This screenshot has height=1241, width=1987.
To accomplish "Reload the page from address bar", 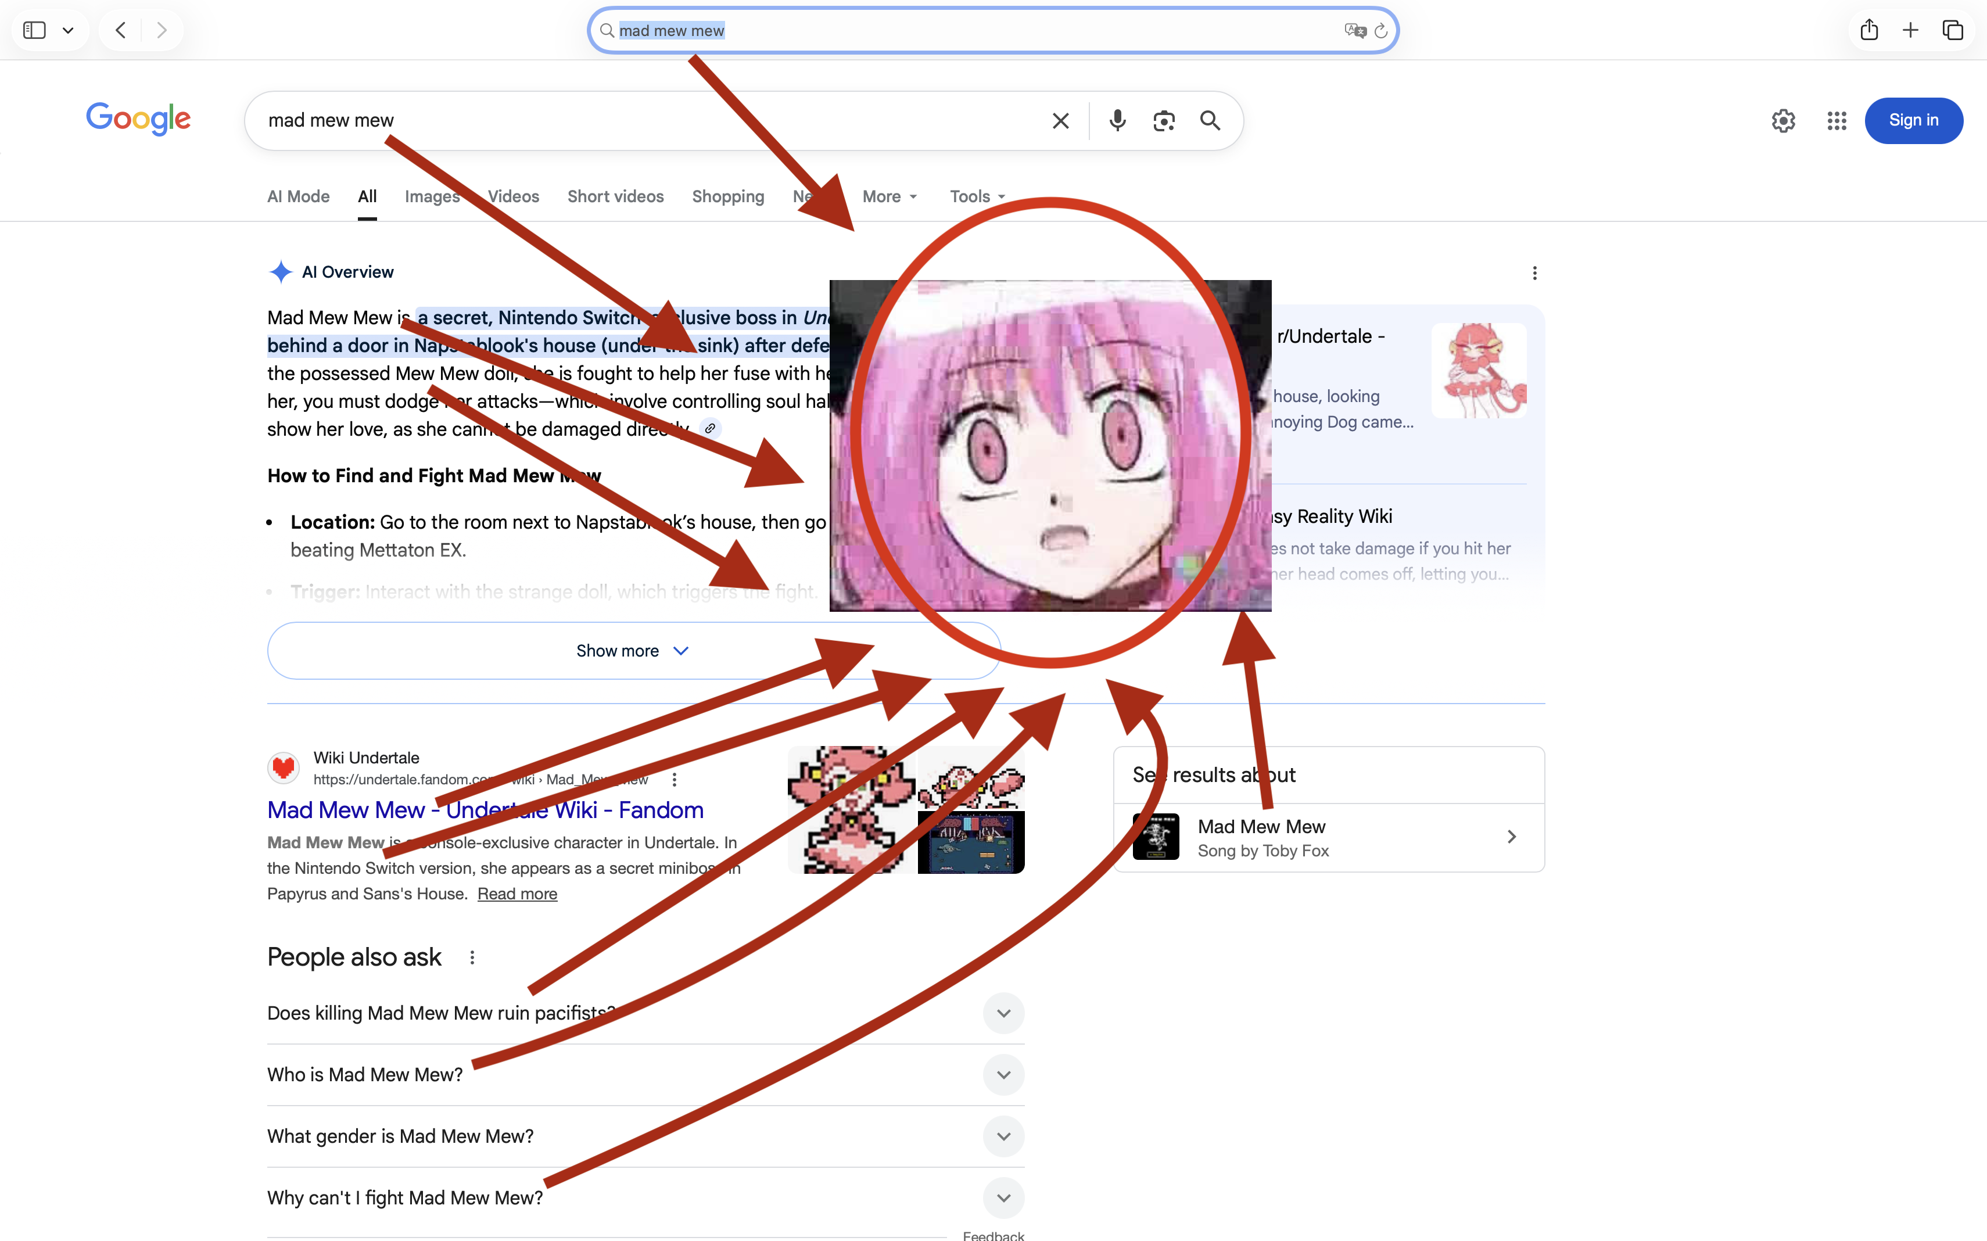I will coord(1381,30).
